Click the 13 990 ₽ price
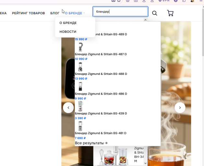Screen dimensions: 204x166 tap(81, 79)
